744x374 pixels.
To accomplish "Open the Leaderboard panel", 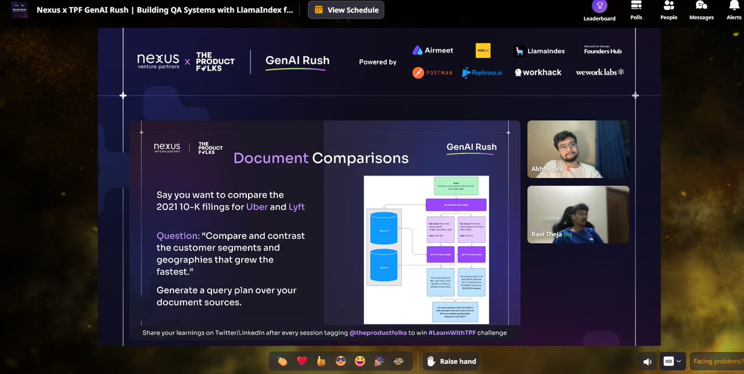I will 599,11.
